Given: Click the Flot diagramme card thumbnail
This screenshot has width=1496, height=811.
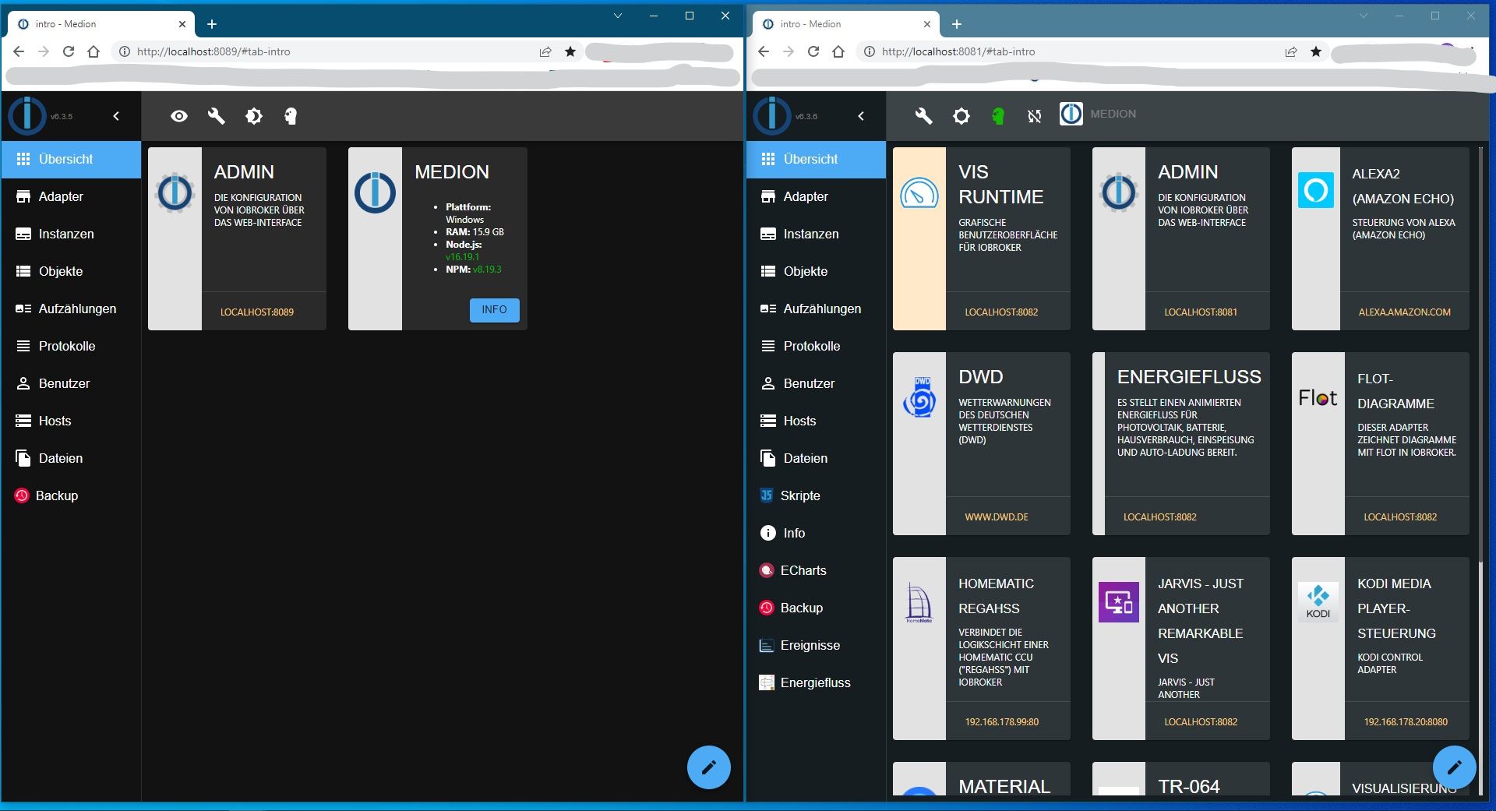Looking at the screenshot, I should click(1318, 398).
